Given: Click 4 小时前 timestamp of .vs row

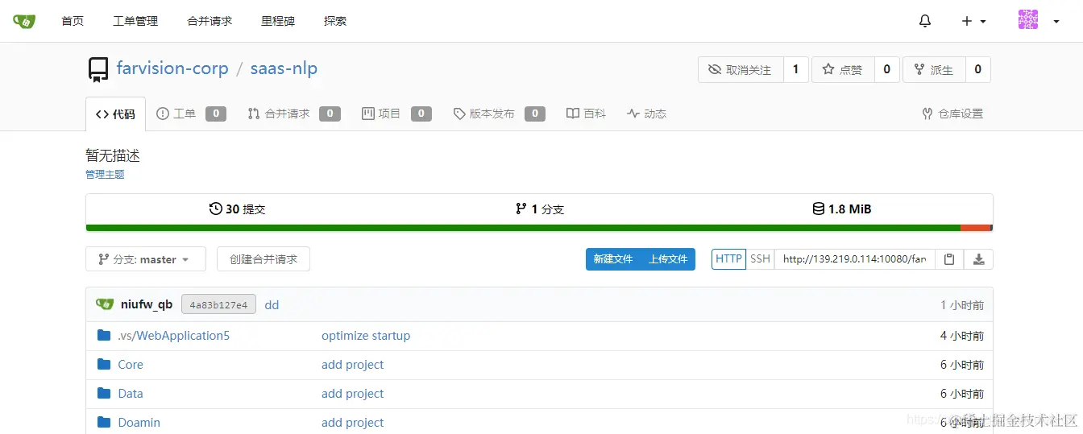Looking at the screenshot, I should (x=962, y=335).
